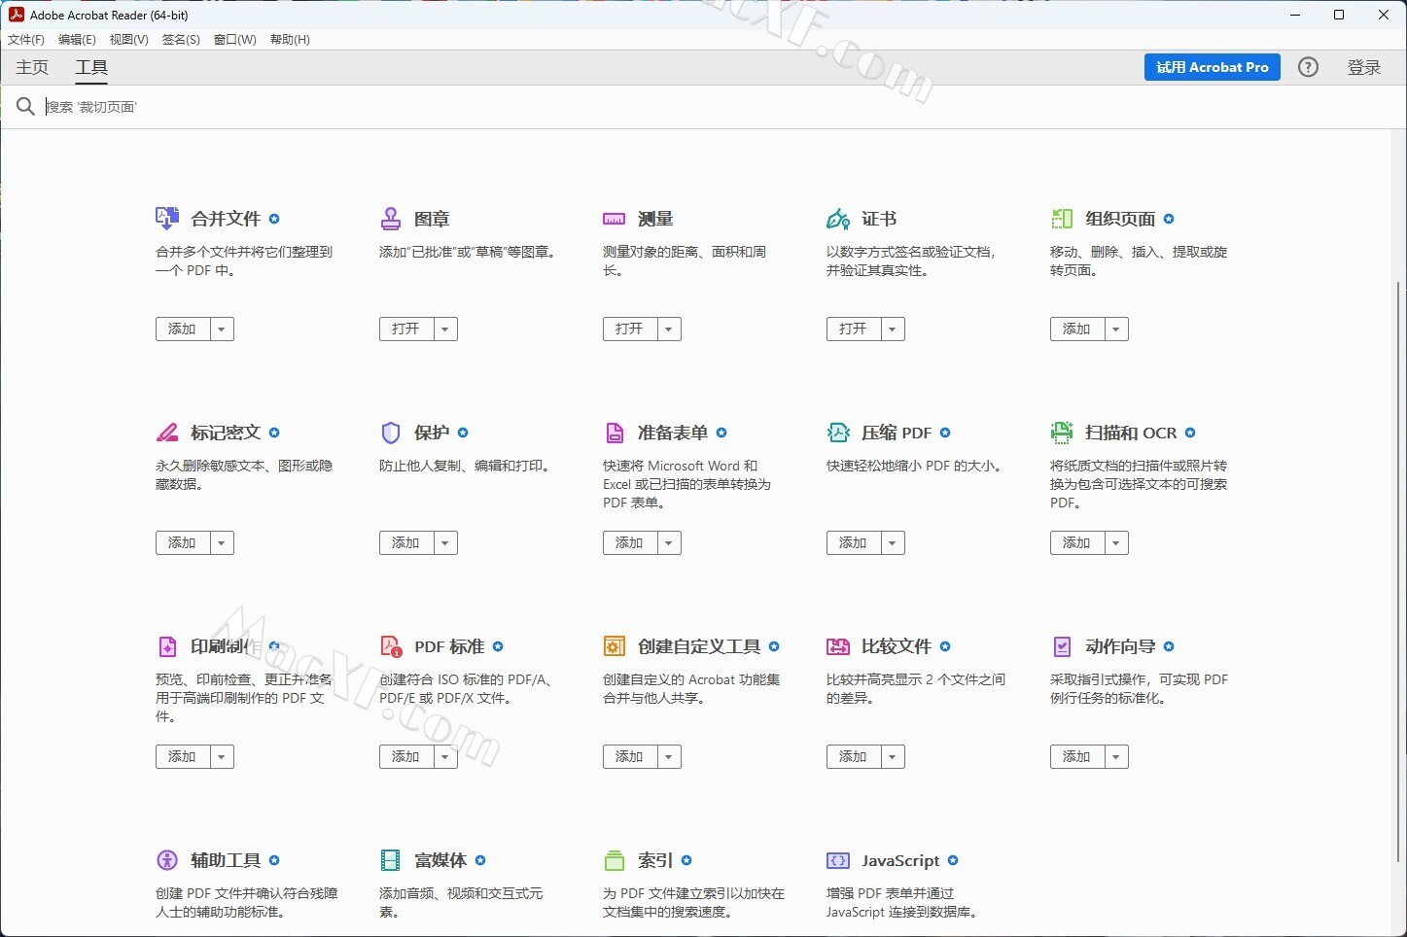Click 打开 button under 测量
Viewport: 1407px width, 937px height.
click(x=630, y=329)
